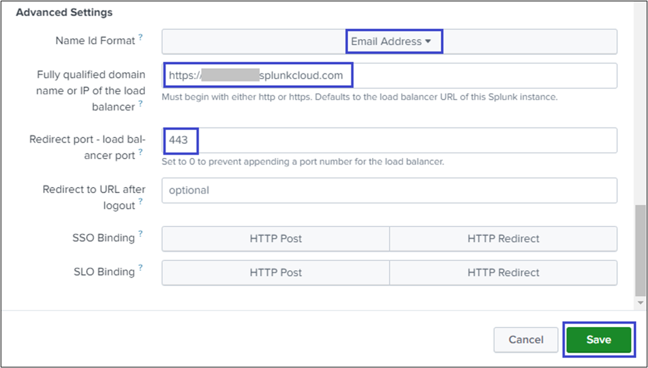Open the Name Id Format dropdown
This screenshot has height=368, width=648.
pyautogui.click(x=391, y=42)
